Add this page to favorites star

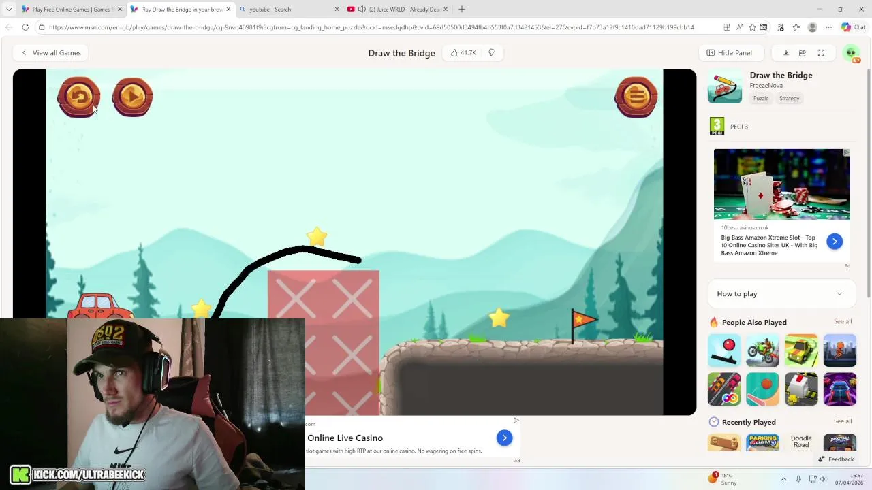[752, 27]
